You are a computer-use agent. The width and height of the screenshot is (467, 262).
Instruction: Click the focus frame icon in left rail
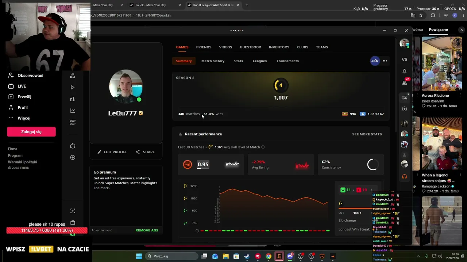point(73,211)
